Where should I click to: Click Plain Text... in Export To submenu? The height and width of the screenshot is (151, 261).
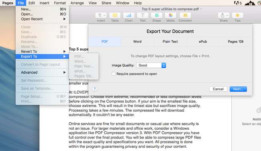click(84, 66)
